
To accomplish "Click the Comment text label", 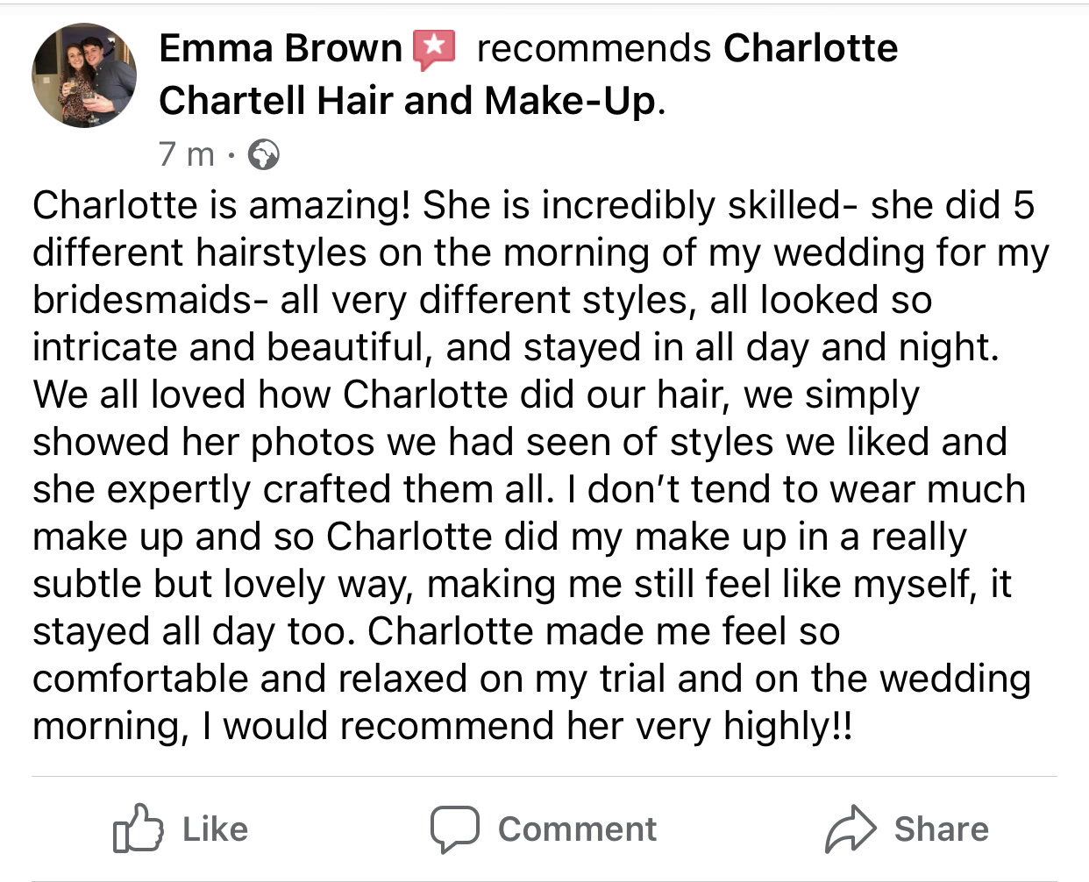I will tap(577, 829).
